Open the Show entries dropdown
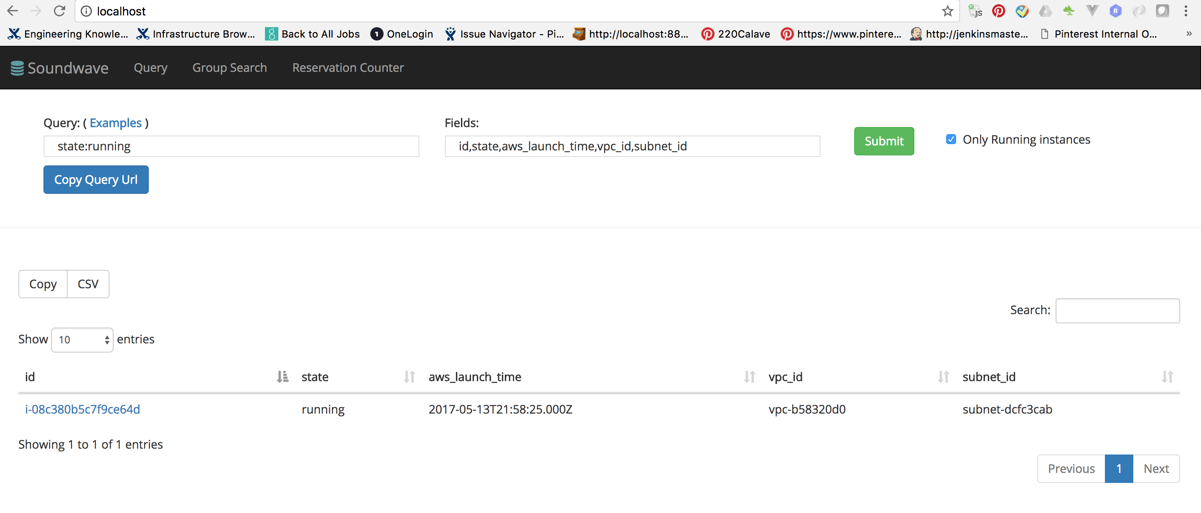This screenshot has width=1201, height=513. [82, 340]
